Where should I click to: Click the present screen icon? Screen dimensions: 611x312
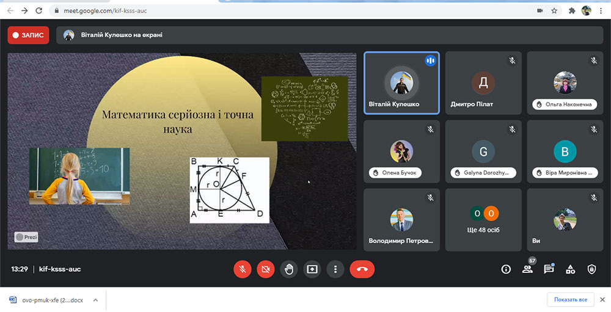coord(312,269)
